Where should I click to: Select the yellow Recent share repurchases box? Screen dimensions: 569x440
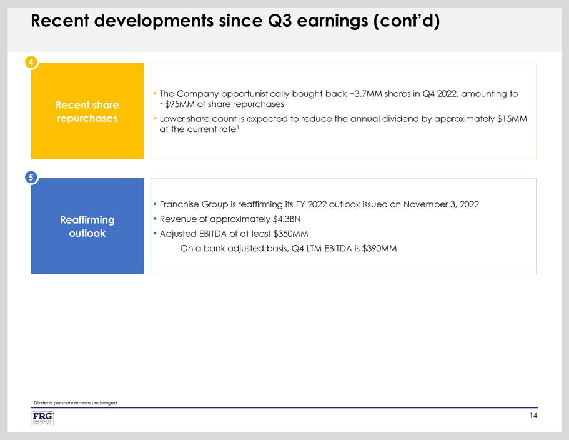point(86,111)
